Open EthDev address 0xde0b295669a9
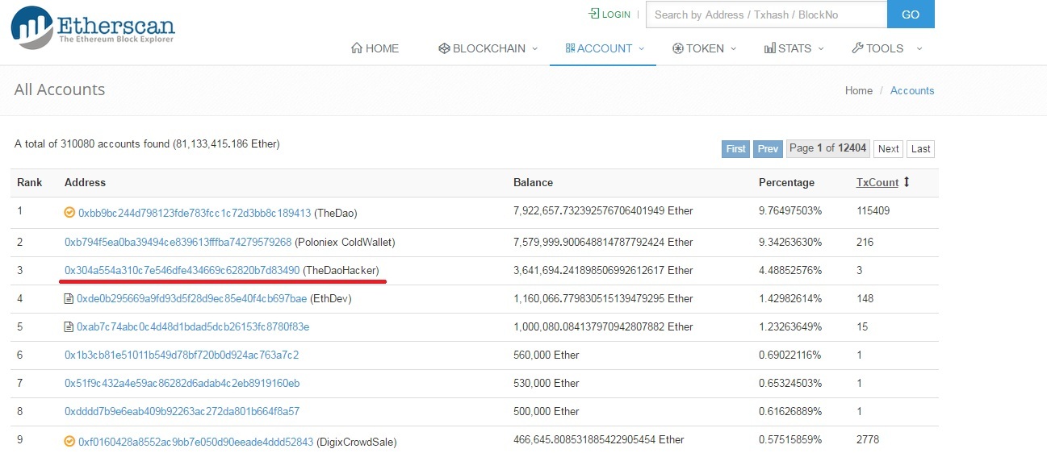Screen dimensions: 1047x453 192,298
